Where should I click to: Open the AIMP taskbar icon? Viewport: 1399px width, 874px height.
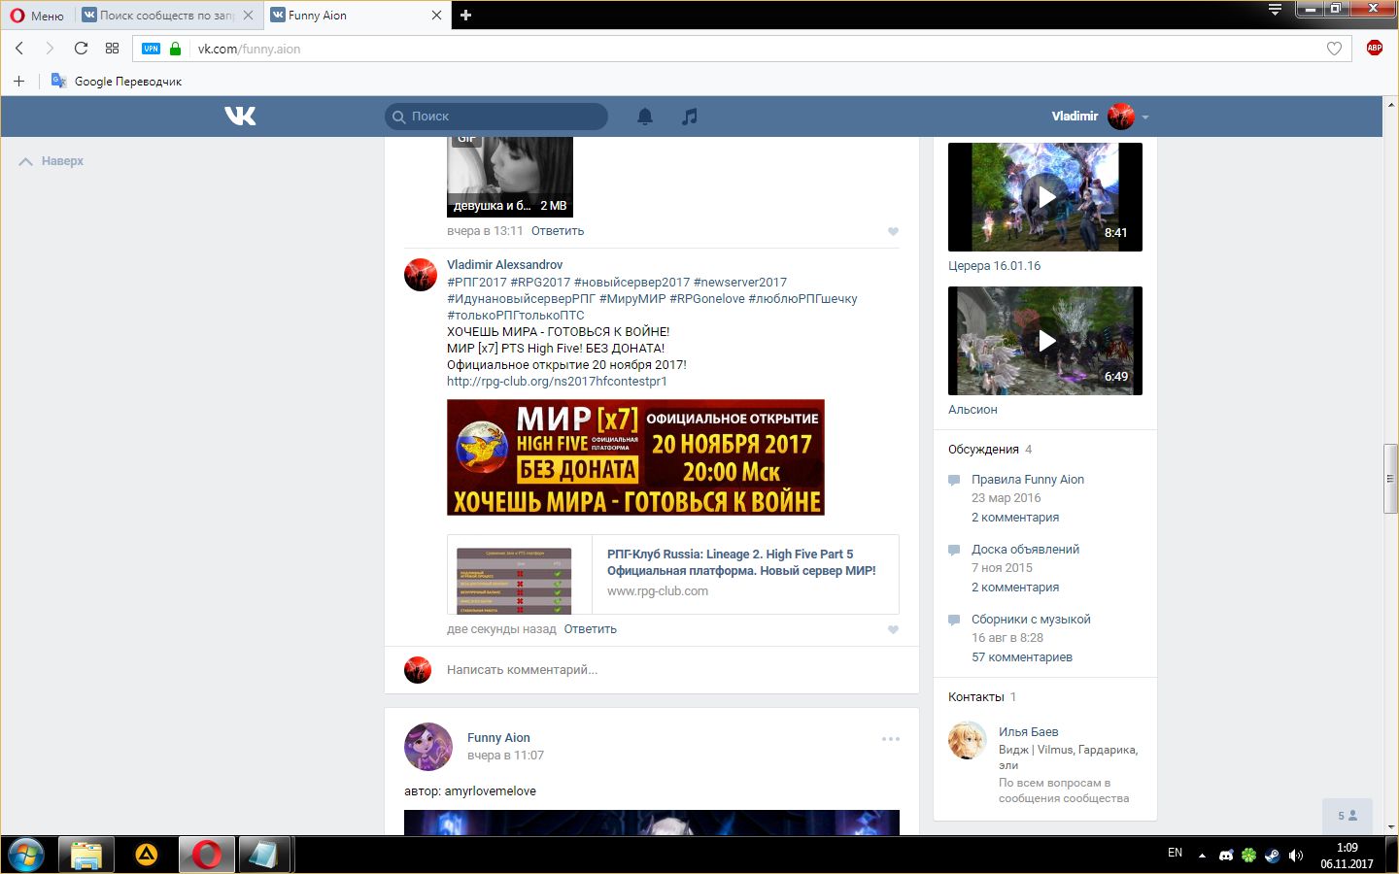[146, 855]
